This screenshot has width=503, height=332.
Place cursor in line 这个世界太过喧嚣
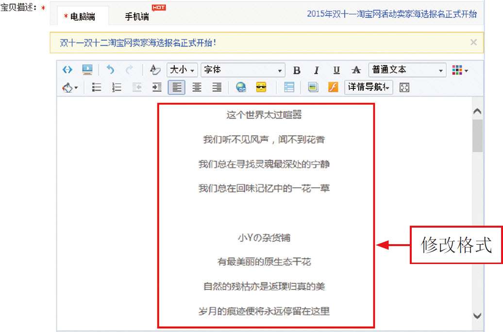tap(264, 115)
